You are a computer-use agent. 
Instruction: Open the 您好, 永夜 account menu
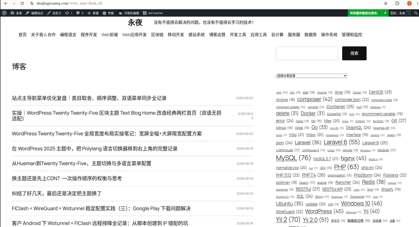point(400,13)
